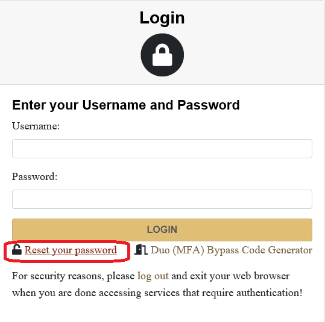Follow the log out link
325x322 pixels.
tap(153, 276)
